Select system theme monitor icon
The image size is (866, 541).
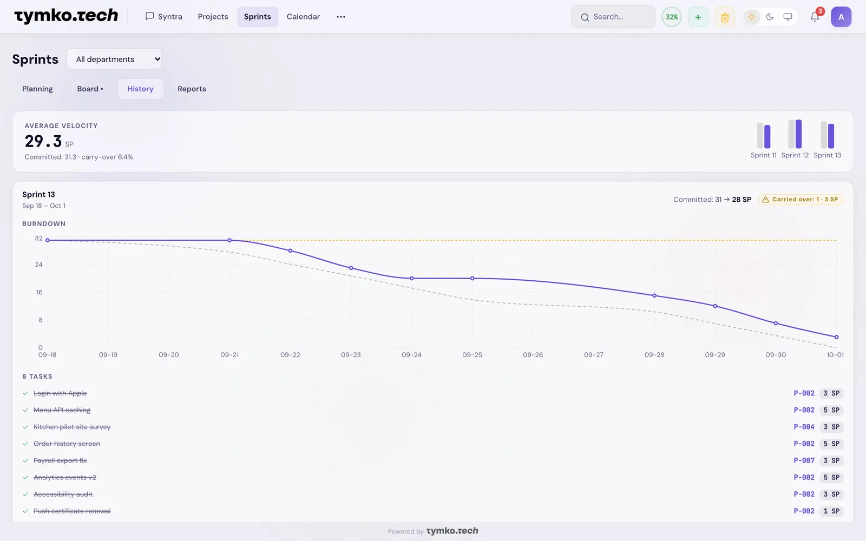pyautogui.click(x=788, y=17)
